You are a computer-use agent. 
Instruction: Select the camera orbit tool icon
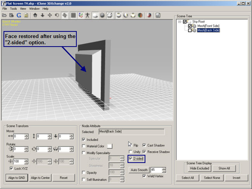point(65,15)
